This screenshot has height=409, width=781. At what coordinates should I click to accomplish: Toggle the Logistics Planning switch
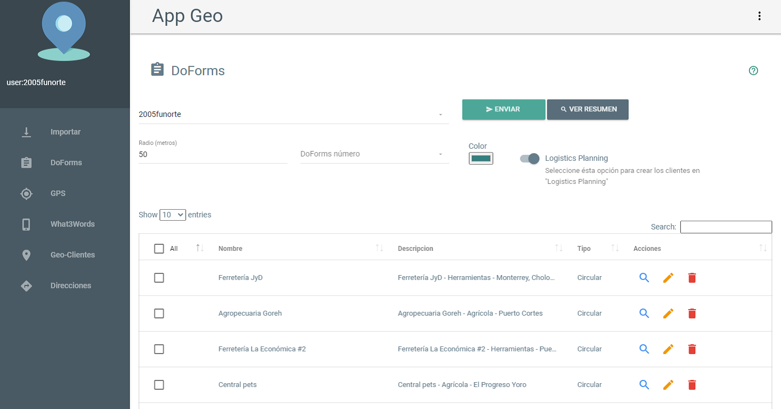tap(530, 158)
